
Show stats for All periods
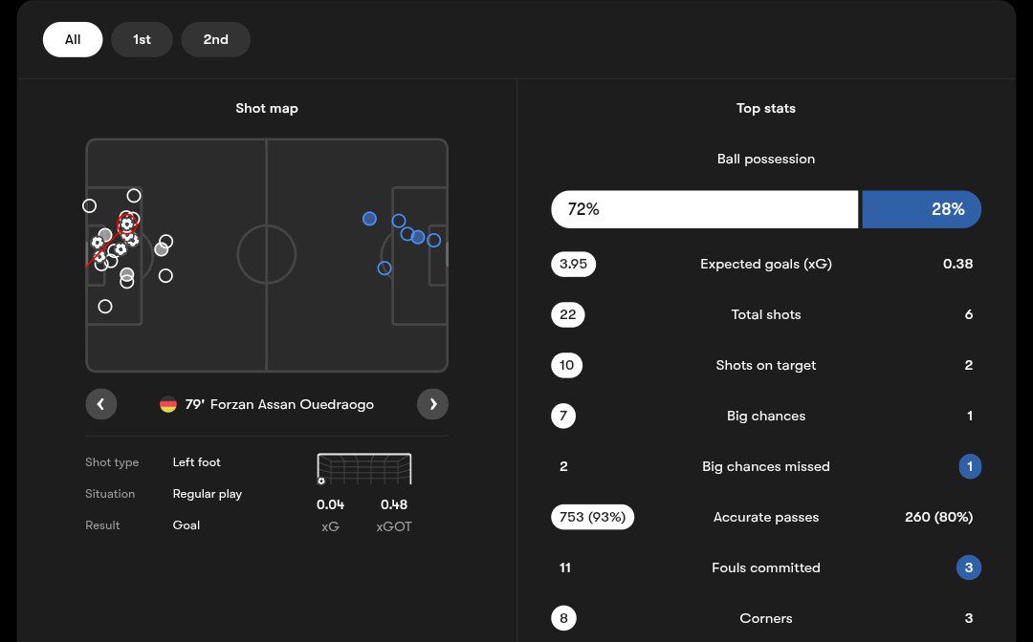(73, 39)
